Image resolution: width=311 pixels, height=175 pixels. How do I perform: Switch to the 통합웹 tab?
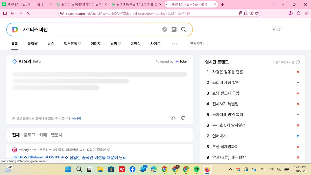coord(33,44)
